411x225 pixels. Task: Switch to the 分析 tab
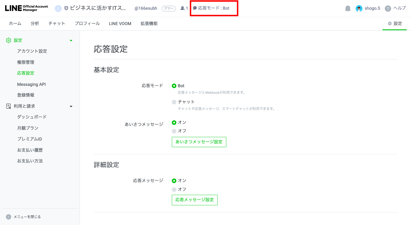pos(35,23)
